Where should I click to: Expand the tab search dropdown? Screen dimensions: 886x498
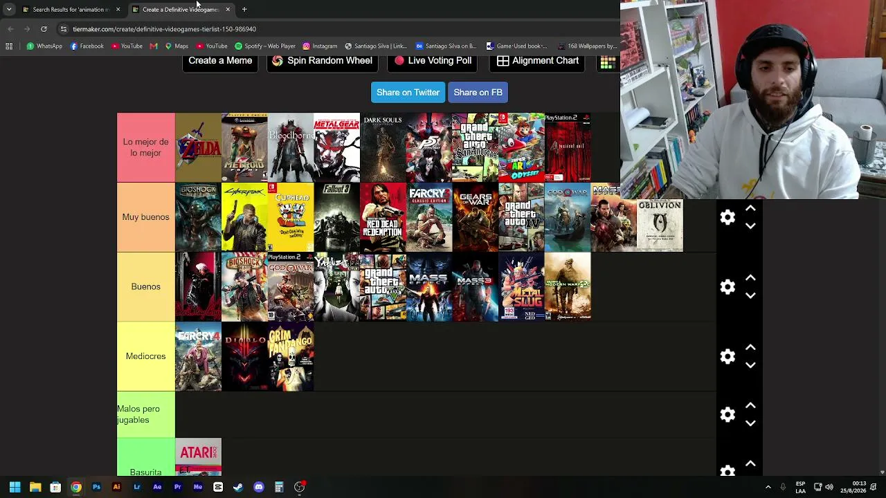click(x=9, y=10)
